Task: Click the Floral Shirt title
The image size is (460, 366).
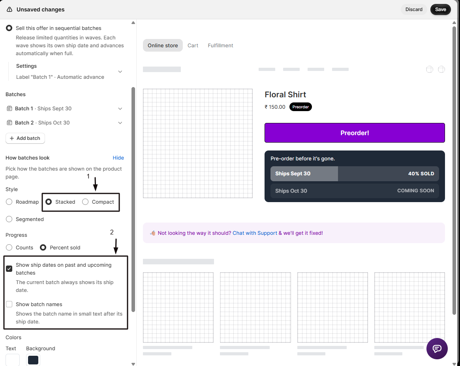Action: click(x=285, y=95)
